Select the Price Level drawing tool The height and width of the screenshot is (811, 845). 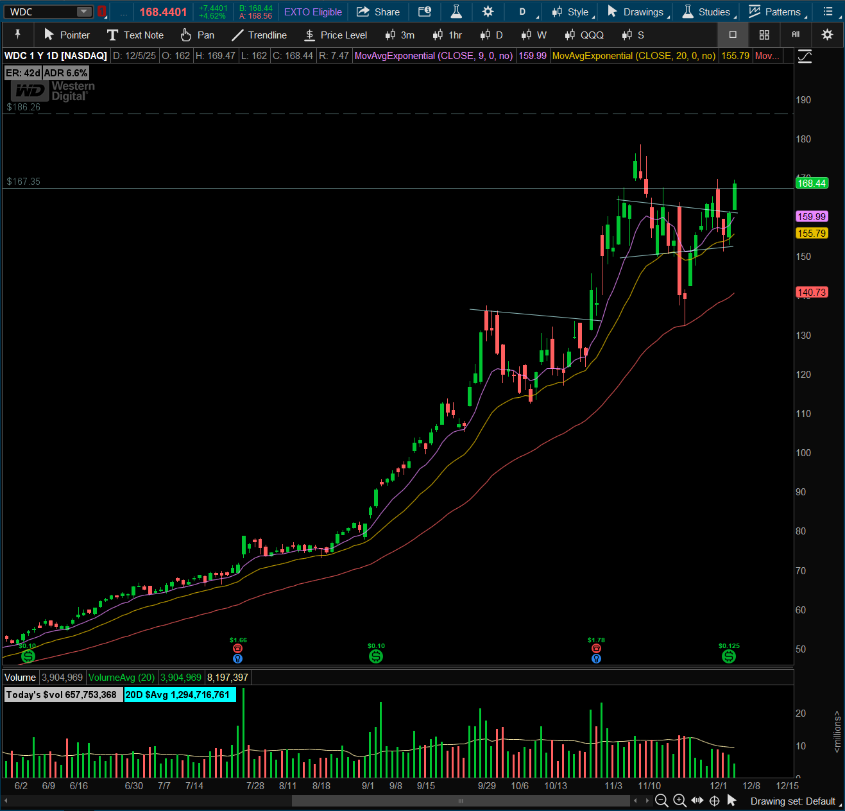click(x=336, y=35)
